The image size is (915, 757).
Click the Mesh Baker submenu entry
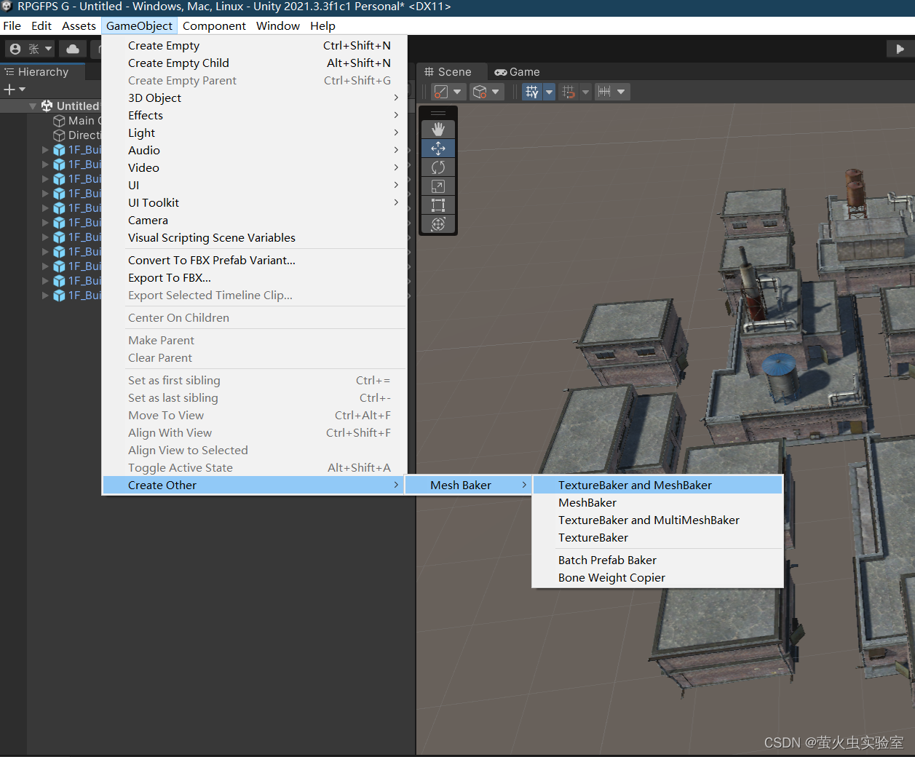[468, 485]
